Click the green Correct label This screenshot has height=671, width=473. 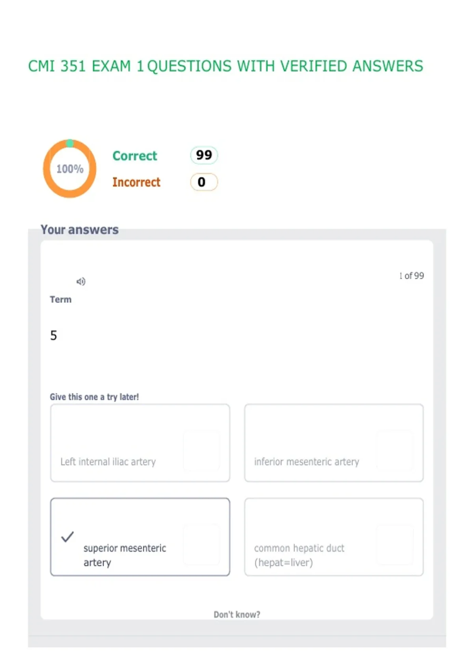(x=135, y=156)
